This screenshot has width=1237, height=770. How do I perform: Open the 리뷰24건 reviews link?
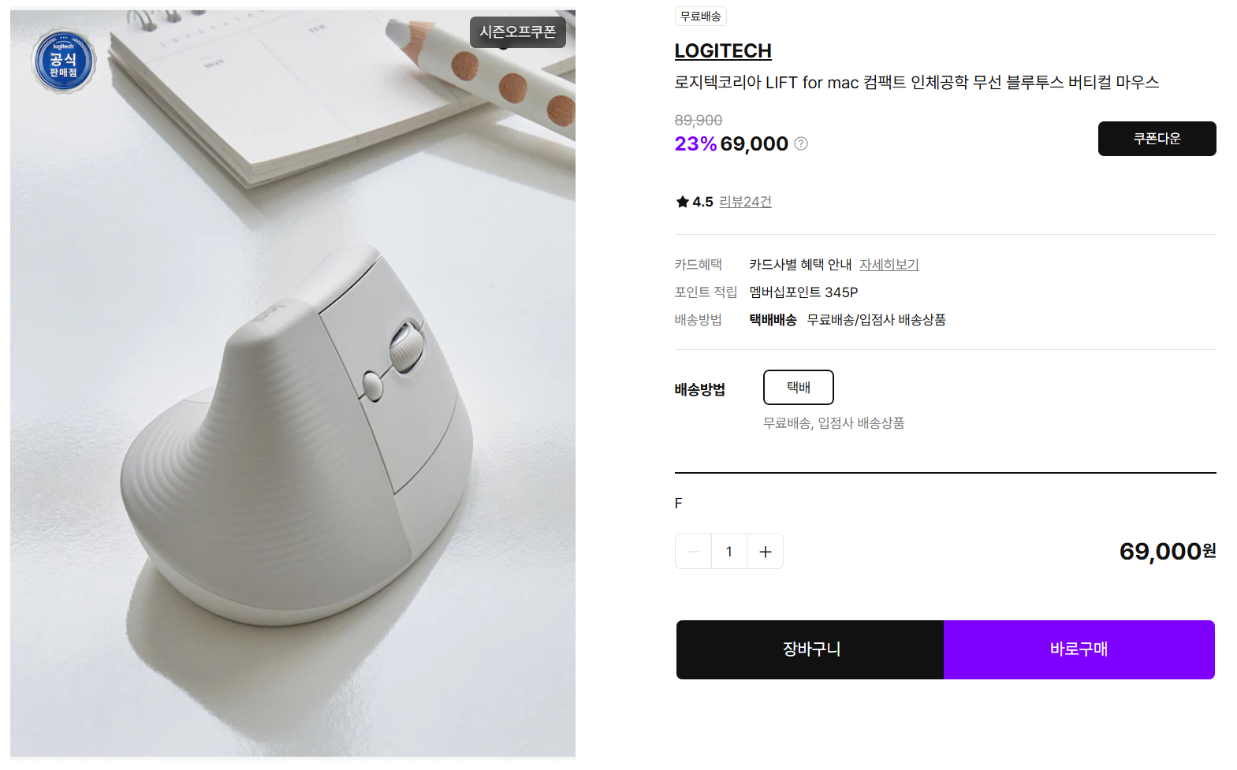click(x=745, y=201)
